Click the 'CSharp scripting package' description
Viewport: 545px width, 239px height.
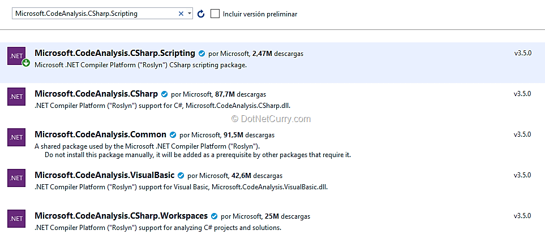[141, 65]
